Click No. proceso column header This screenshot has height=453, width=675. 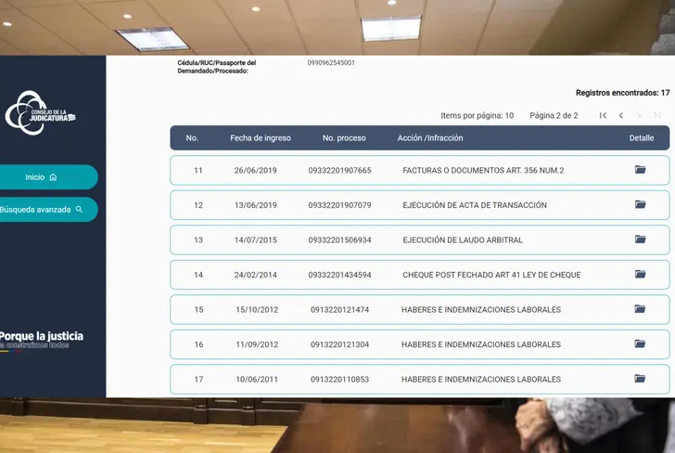344,138
